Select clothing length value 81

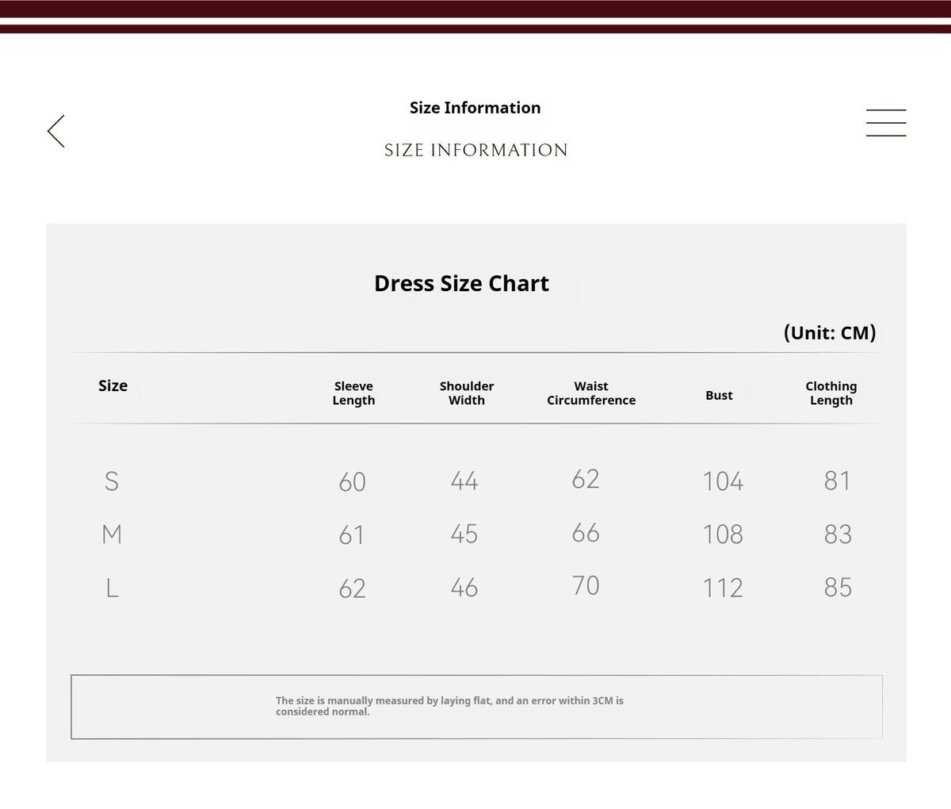838,481
